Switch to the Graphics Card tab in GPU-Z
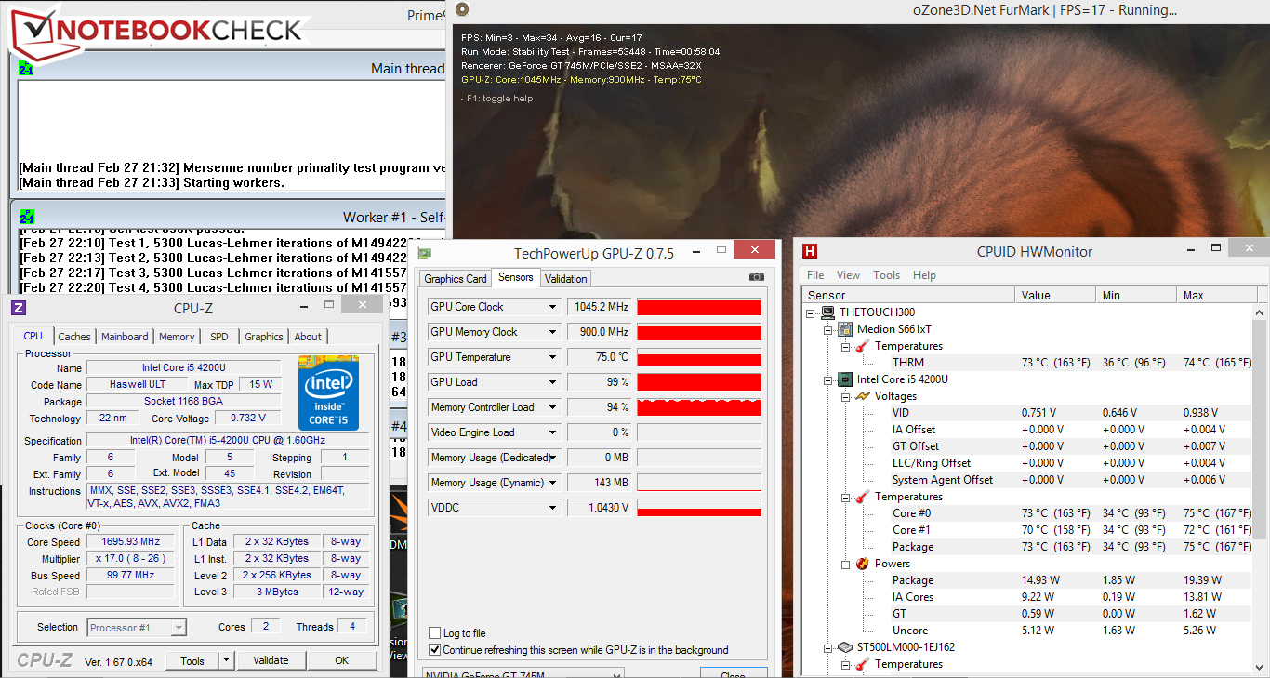Image resolution: width=1270 pixels, height=678 pixels. pyautogui.click(x=456, y=279)
